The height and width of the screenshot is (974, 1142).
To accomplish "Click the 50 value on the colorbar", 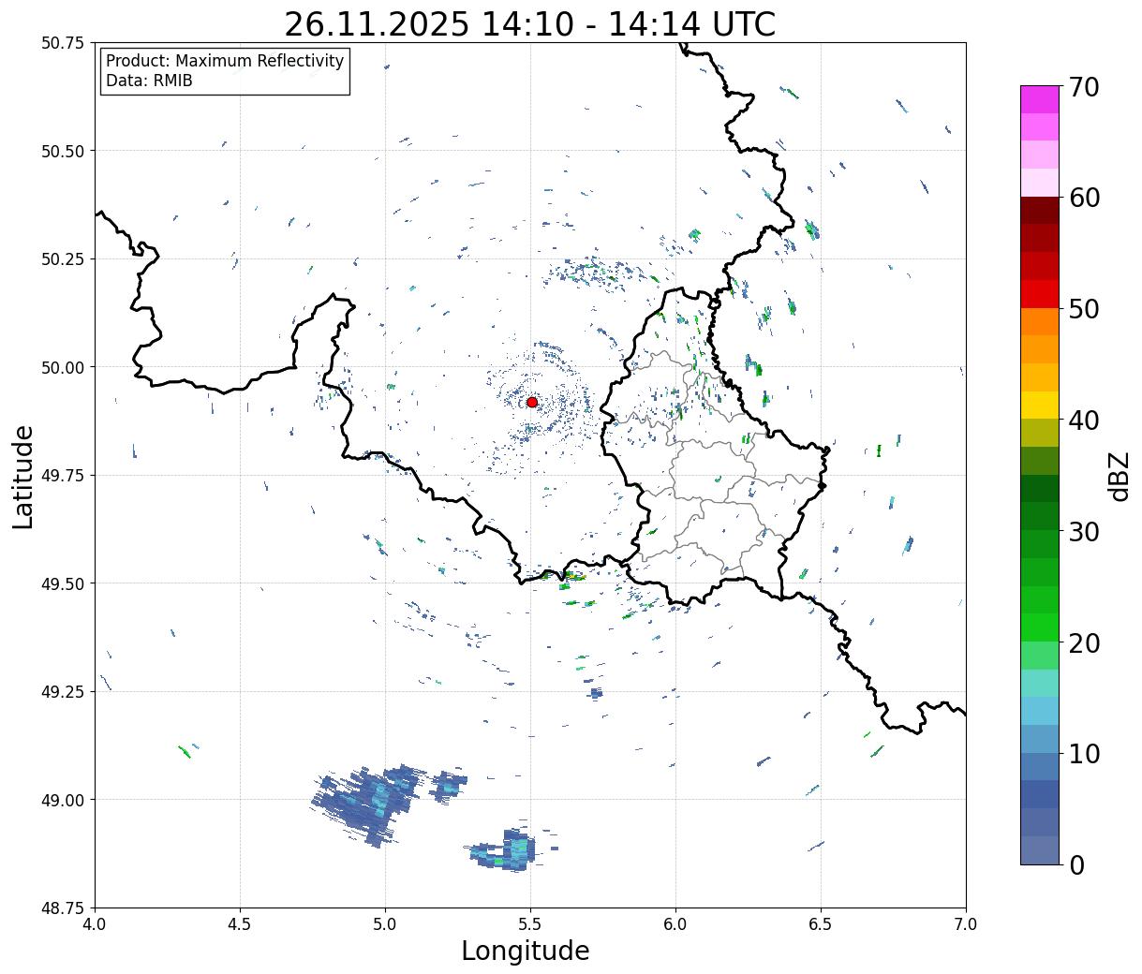I will tap(1084, 309).
